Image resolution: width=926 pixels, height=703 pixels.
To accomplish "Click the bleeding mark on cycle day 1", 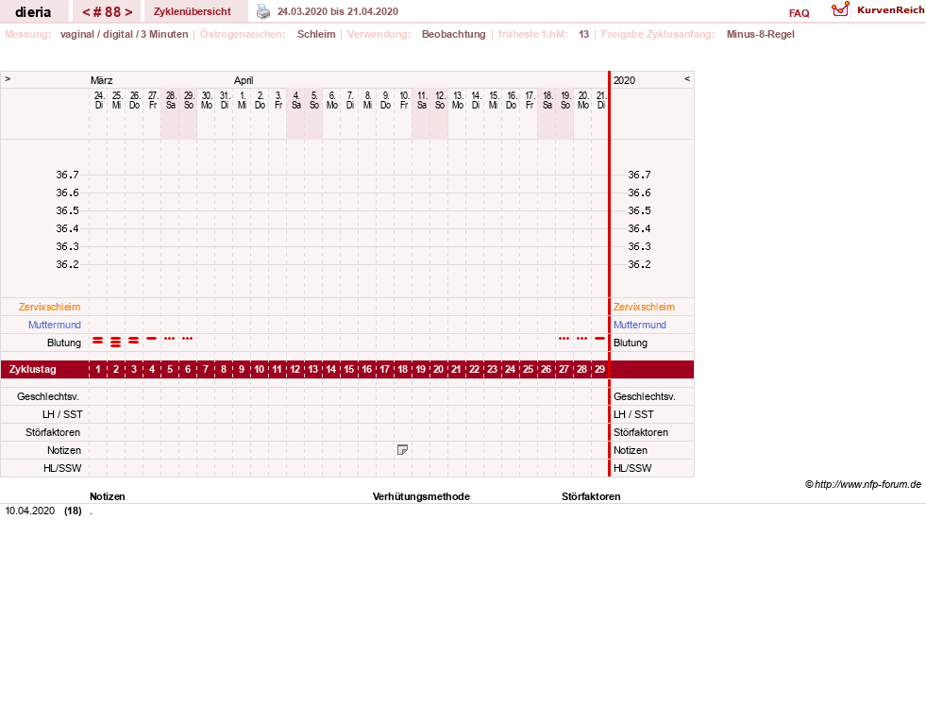I will click(98, 341).
